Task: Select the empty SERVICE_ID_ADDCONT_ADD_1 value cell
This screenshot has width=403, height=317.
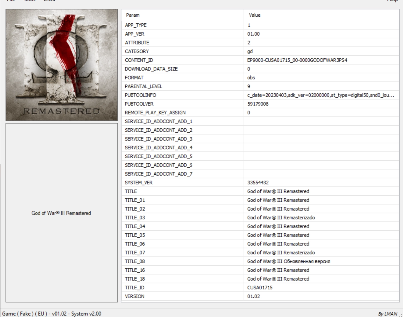Action: (x=321, y=121)
